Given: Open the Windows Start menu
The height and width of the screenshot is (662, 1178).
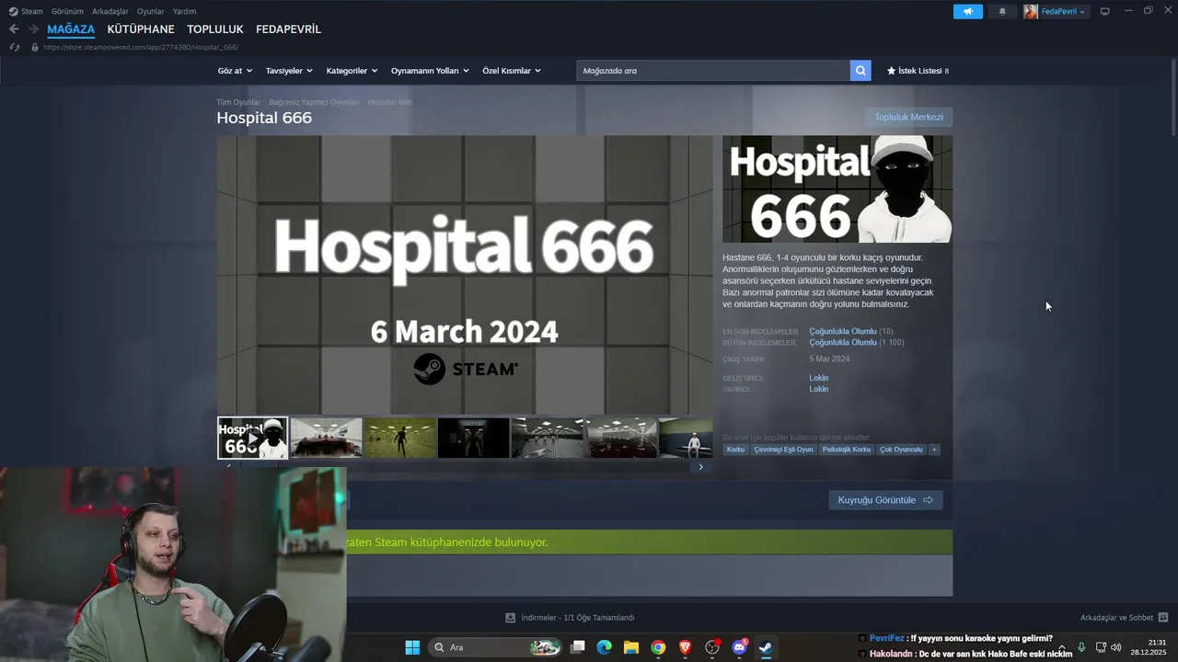Looking at the screenshot, I should [412, 647].
